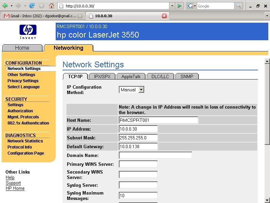
Task: Open the Forward history dropdown arrow
Action: [x=25, y=6]
